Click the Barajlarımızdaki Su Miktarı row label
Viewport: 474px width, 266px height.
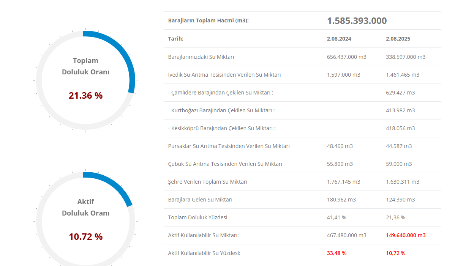201,57
